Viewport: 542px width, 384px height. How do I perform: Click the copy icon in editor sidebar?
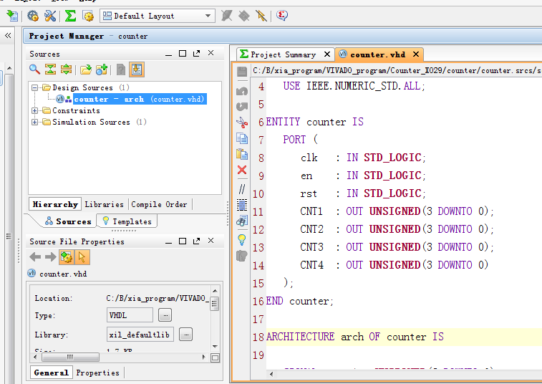point(242,138)
